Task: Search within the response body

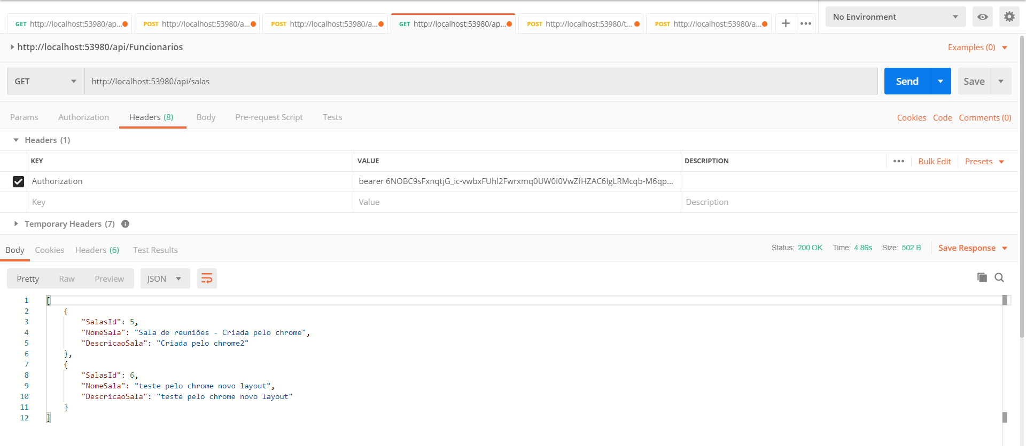Action: pos(999,277)
